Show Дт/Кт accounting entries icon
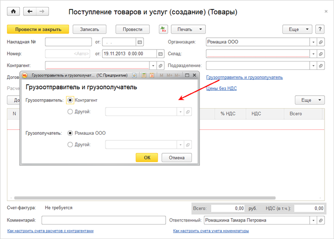This screenshot has height=239, width=334. (x=163, y=29)
